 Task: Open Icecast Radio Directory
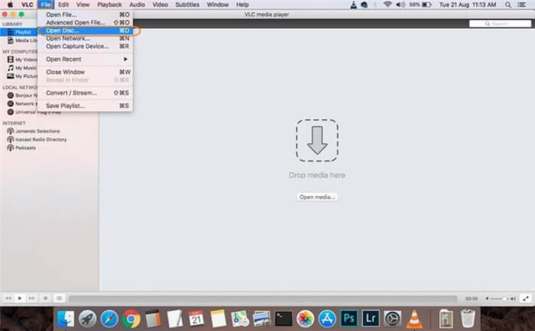click(37, 140)
